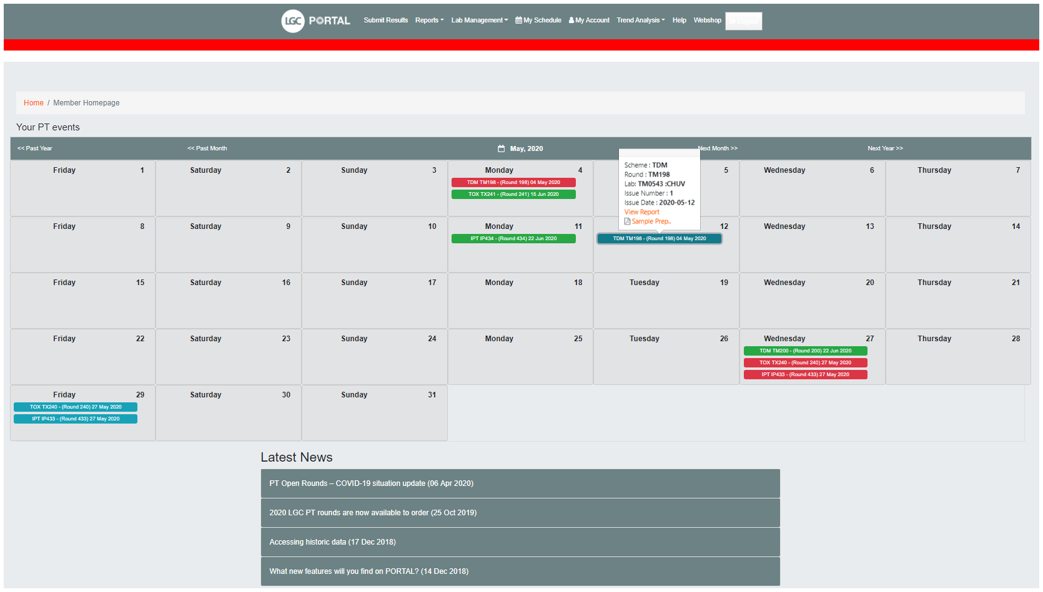Open Sample Prep via its PDF icon
This screenshot has width=1043, height=592.
(629, 221)
